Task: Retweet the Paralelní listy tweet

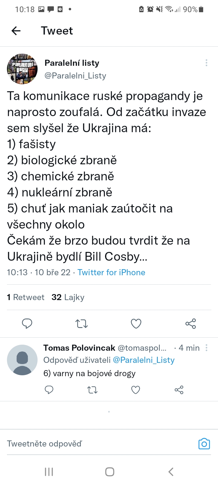Action: point(81,324)
